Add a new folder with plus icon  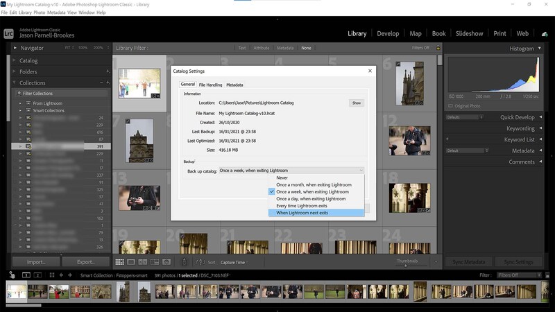[x=108, y=71]
